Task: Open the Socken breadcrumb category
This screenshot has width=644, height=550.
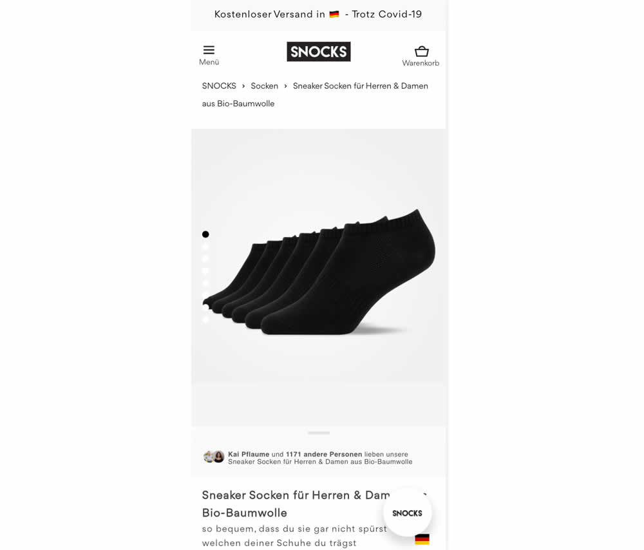Action: click(265, 86)
